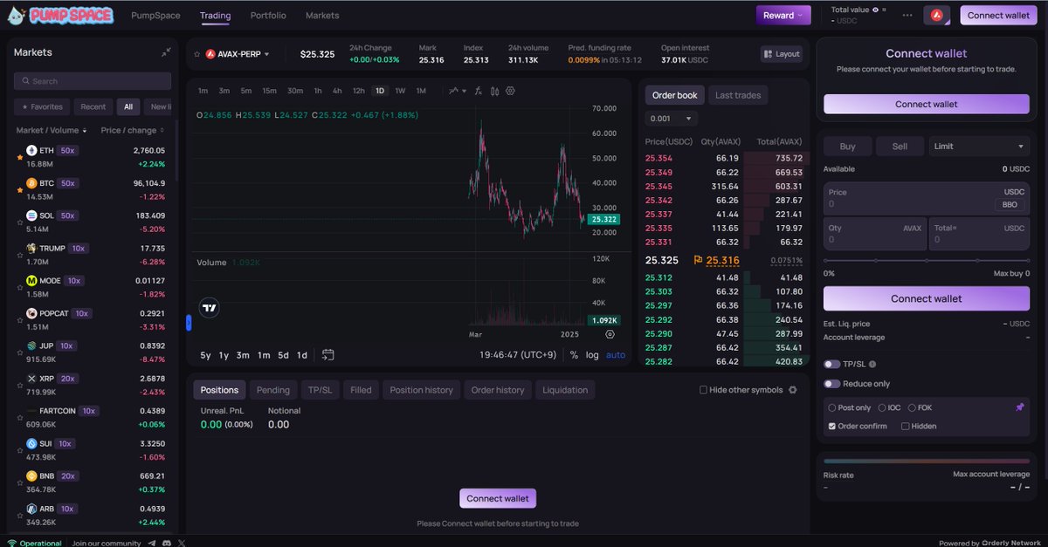The image size is (1048, 547).
Task: Click the Markets search field
Action: 93,81
